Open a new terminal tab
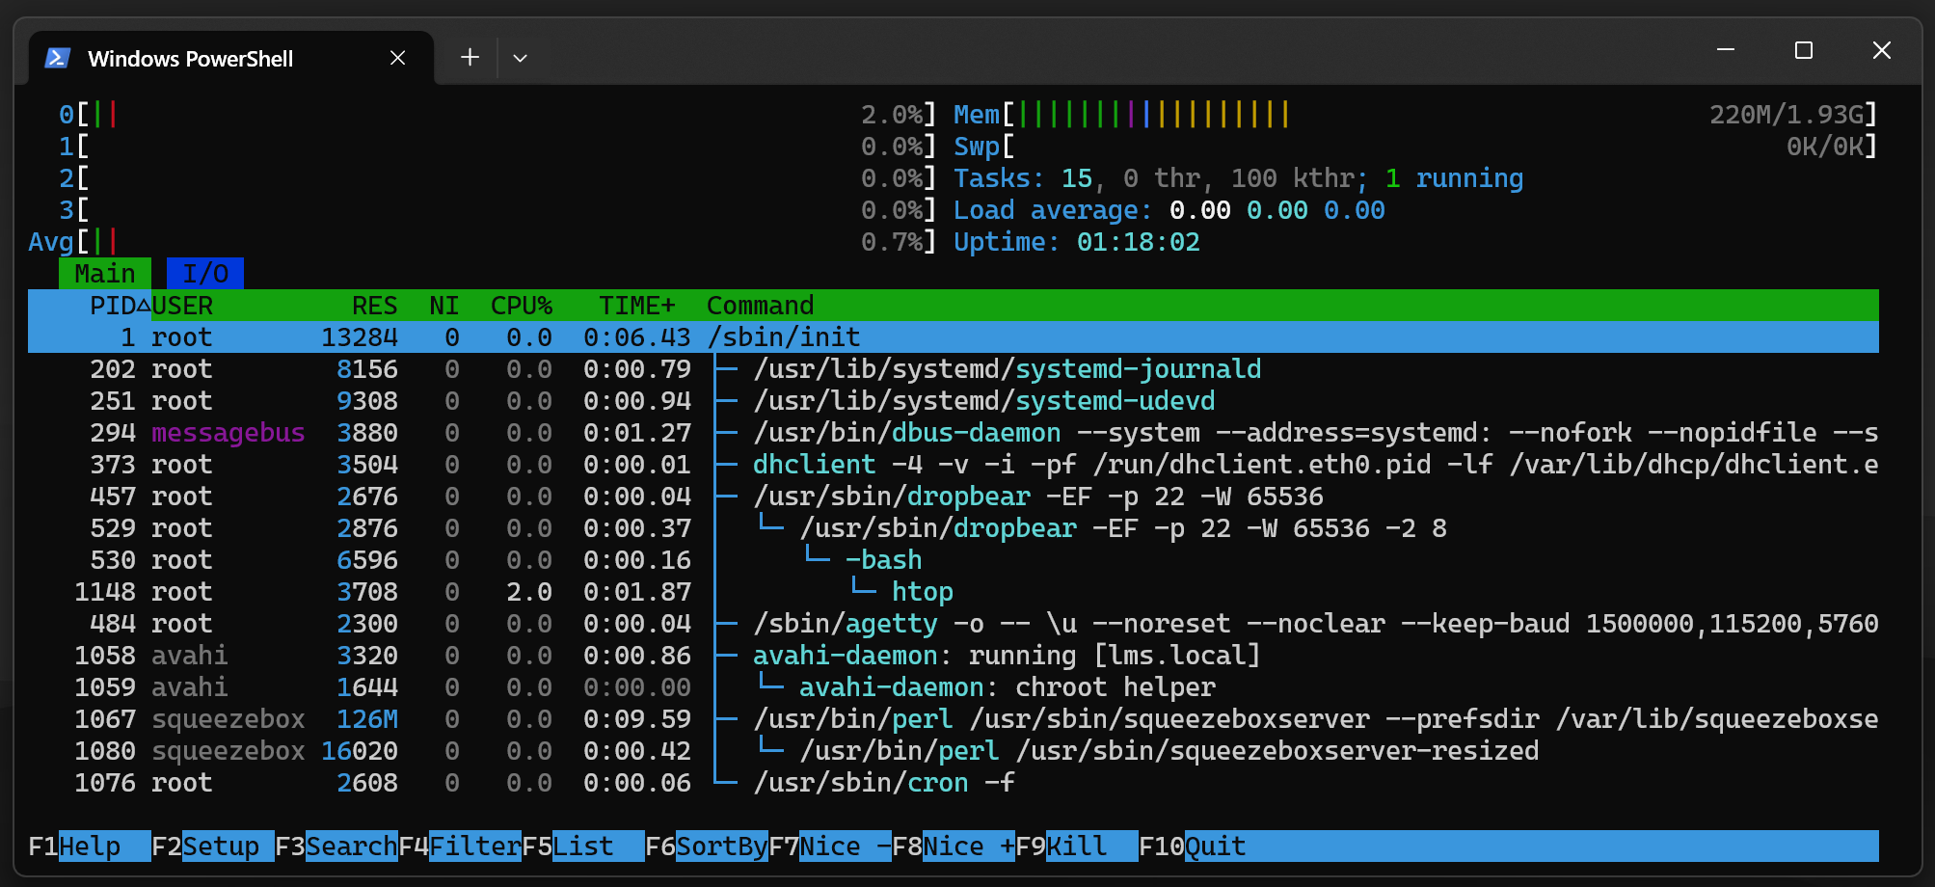Image resolution: width=1935 pixels, height=887 pixels. [470, 58]
